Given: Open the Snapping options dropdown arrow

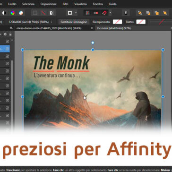Looking at the screenshot, I should 110,13.
